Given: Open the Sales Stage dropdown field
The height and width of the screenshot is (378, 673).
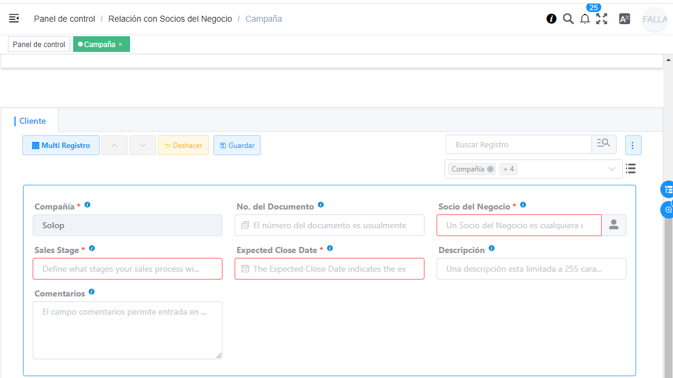Looking at the screenshot, I should [128, 269].
